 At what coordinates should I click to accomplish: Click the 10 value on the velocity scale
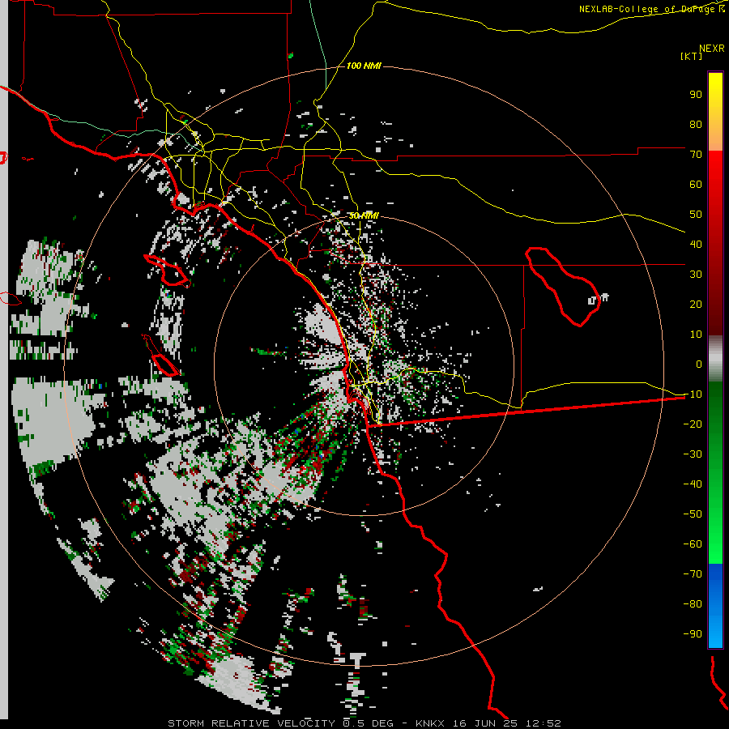[x=696, y=335]
